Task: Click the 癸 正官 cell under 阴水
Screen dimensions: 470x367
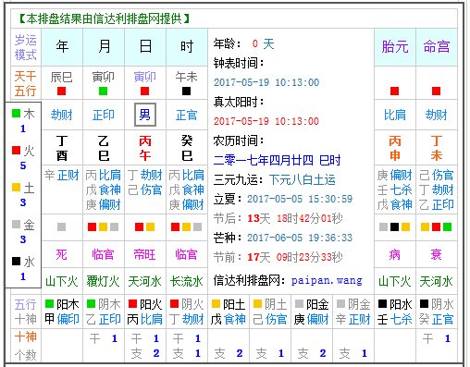Action: point(437,319)
